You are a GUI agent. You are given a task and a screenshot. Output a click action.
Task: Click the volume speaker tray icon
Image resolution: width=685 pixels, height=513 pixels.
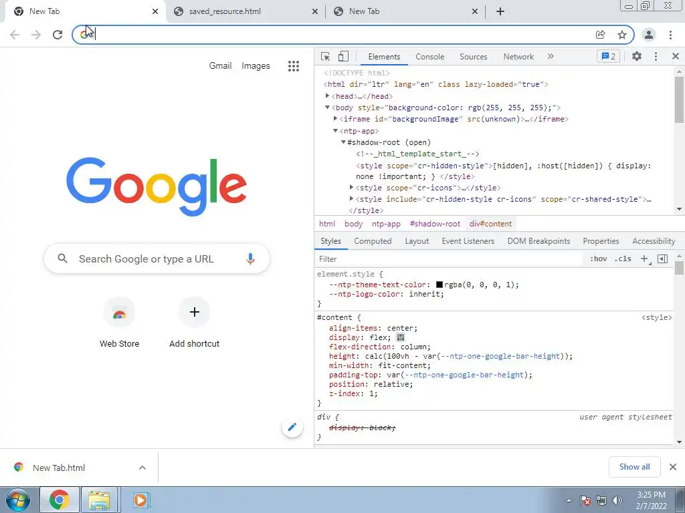tap(617, 500)
